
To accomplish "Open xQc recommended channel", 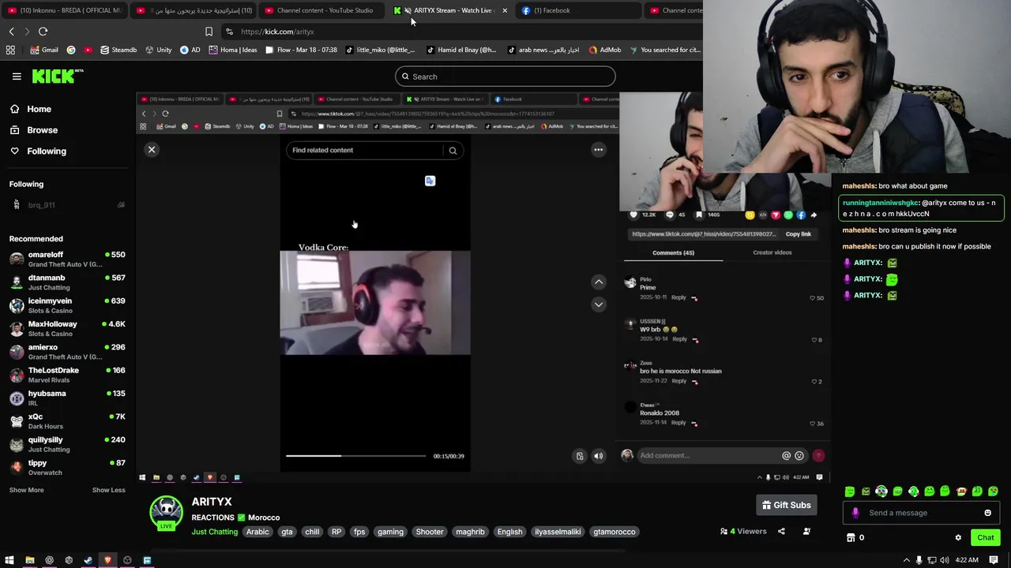I will pos(67,421).
